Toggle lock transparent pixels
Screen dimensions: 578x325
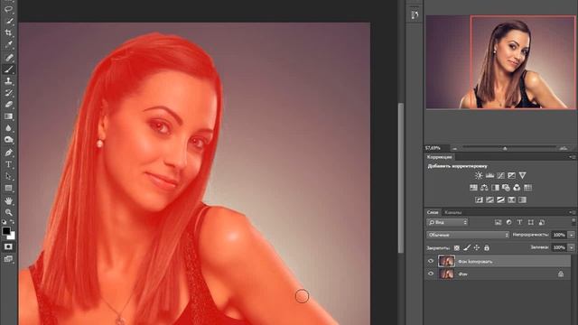tap(457, 248)
